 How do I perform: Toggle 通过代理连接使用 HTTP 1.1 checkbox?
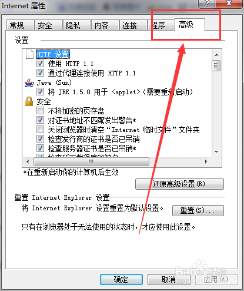pyautogui.click(x=40, y=73)
